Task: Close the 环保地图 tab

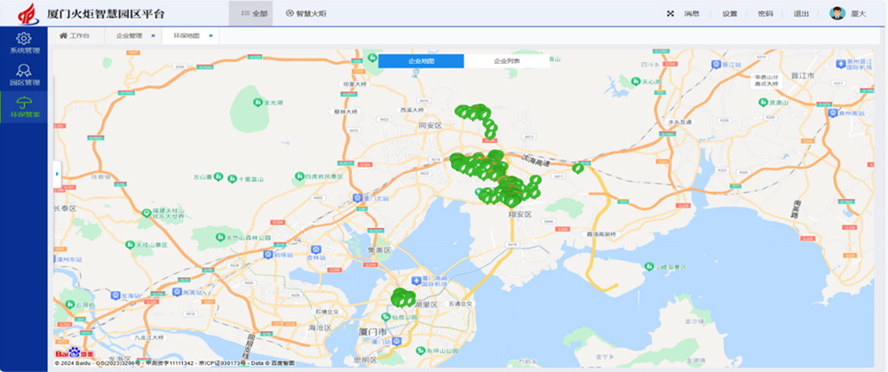Action: pyautogui.click(x=210, y=36)
